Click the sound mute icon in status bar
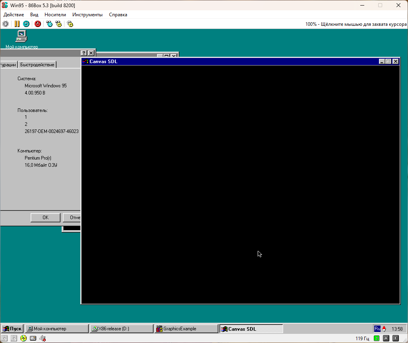 [43, 338]
